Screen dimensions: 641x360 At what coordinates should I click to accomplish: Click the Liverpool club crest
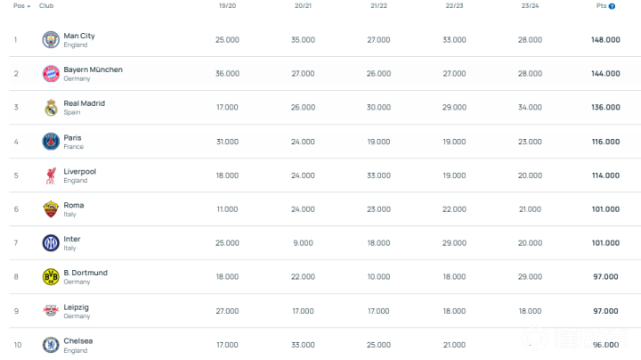click(x=51, y=176)
